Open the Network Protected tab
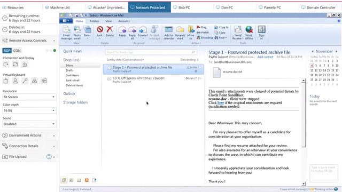 pyautogui.click(x=150, y=7)
